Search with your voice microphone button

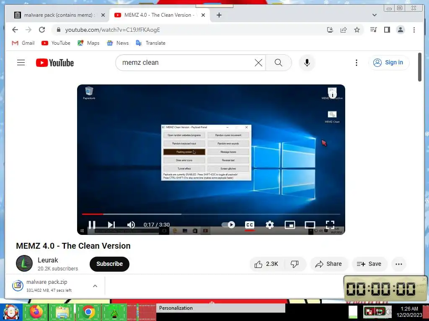[x=307, y=63]
